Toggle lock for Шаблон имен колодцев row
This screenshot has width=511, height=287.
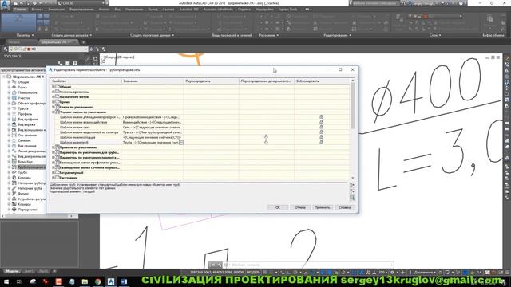321,137
